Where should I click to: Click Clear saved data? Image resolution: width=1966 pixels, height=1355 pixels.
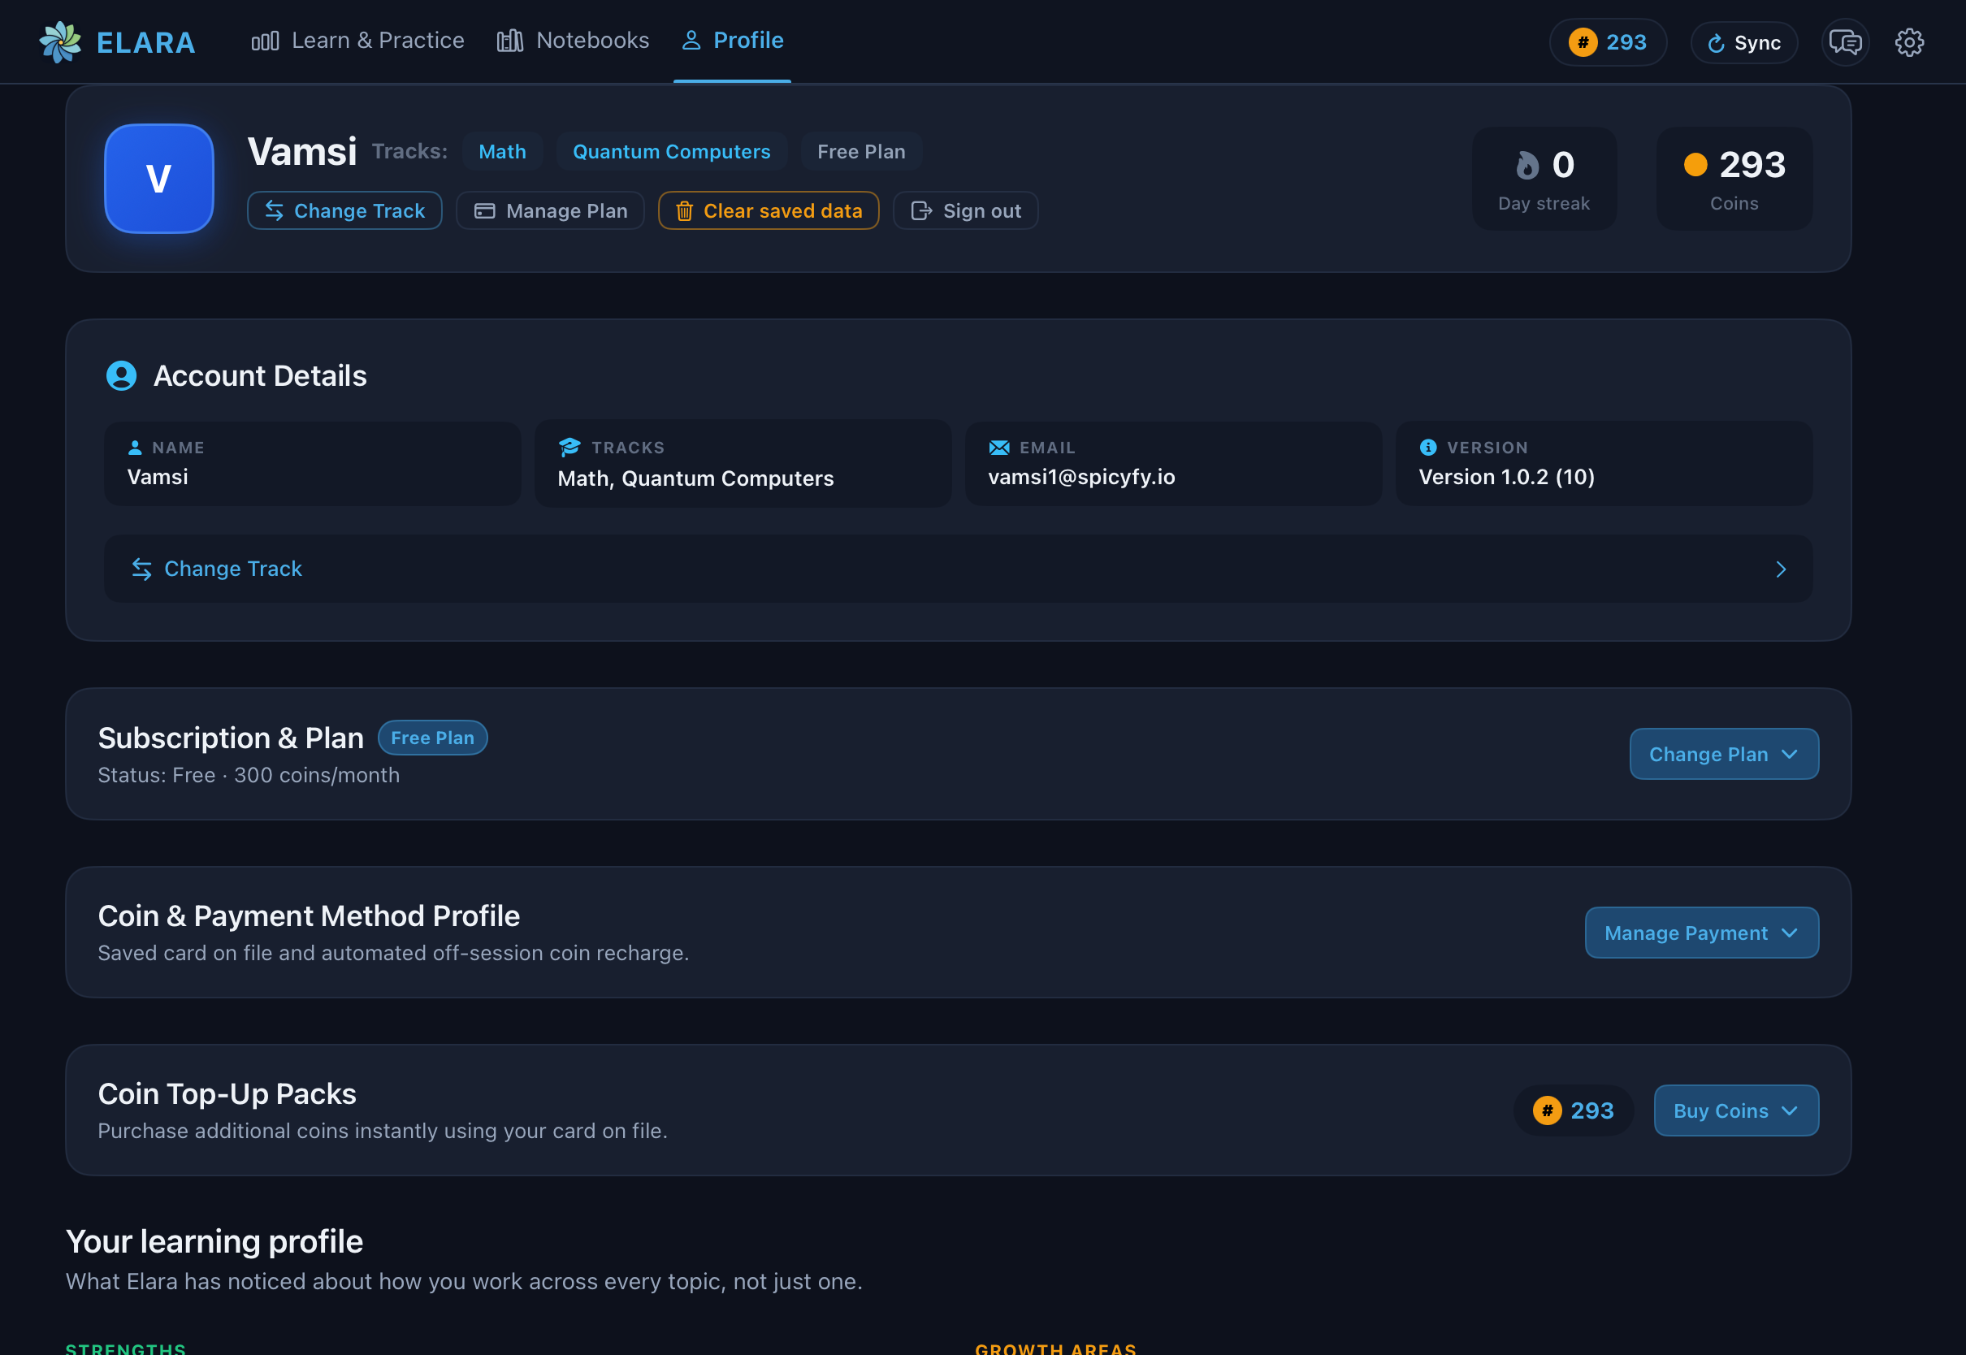769,210
